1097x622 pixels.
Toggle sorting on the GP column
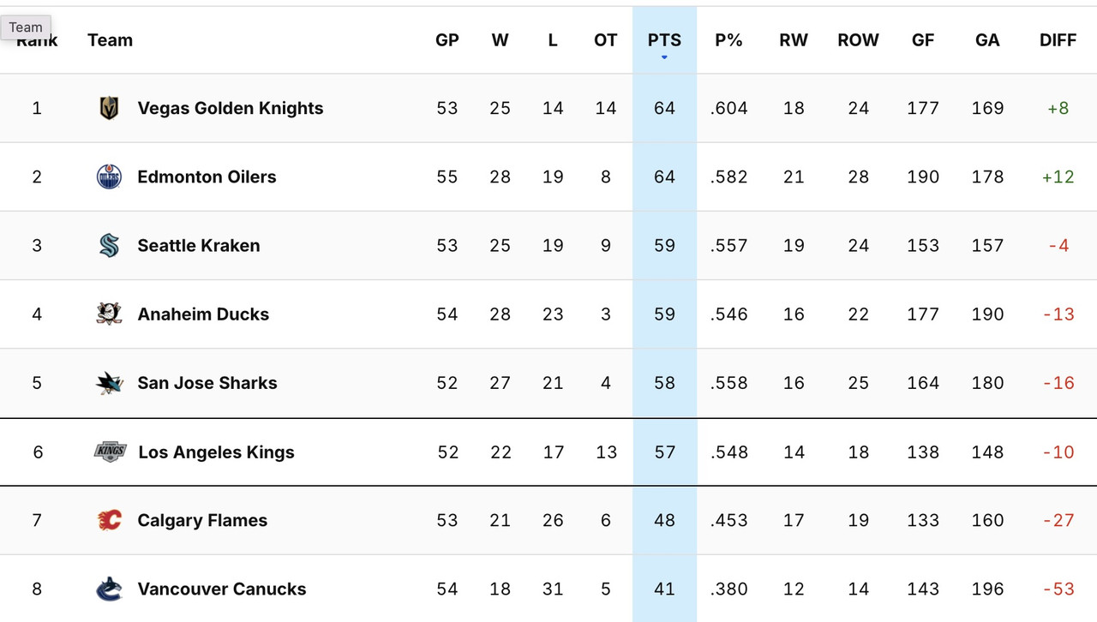coord(447,39)
